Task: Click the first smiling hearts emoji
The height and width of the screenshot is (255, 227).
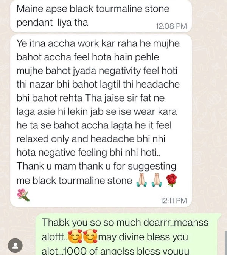Action: coord(75,236)
